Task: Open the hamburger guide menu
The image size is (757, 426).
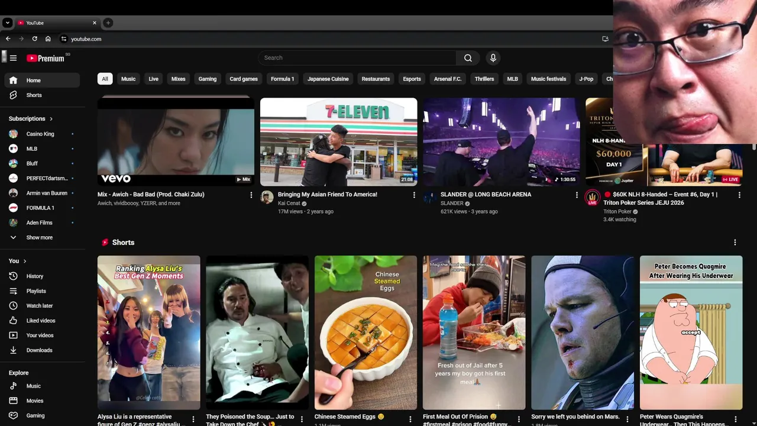Action: (x=13, y=58)
